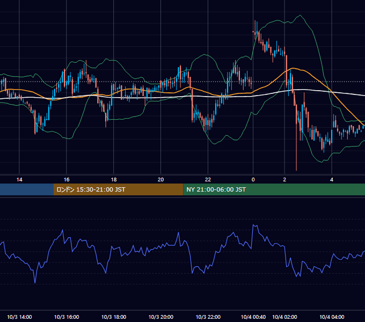
Task: Click the 10/3 14:00 time label
Action: pyautogui.click(x=19, y=317)
